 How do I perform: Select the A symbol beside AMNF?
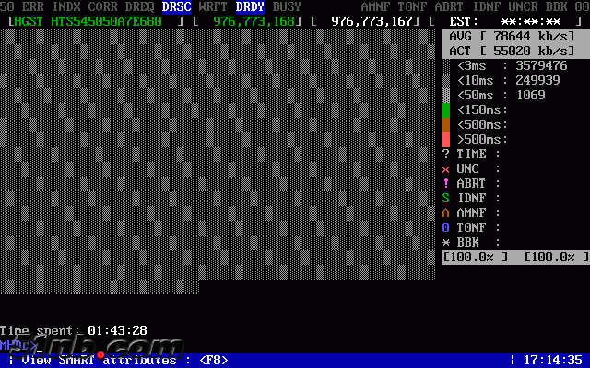pyautogui.click(x=446, y=213)
